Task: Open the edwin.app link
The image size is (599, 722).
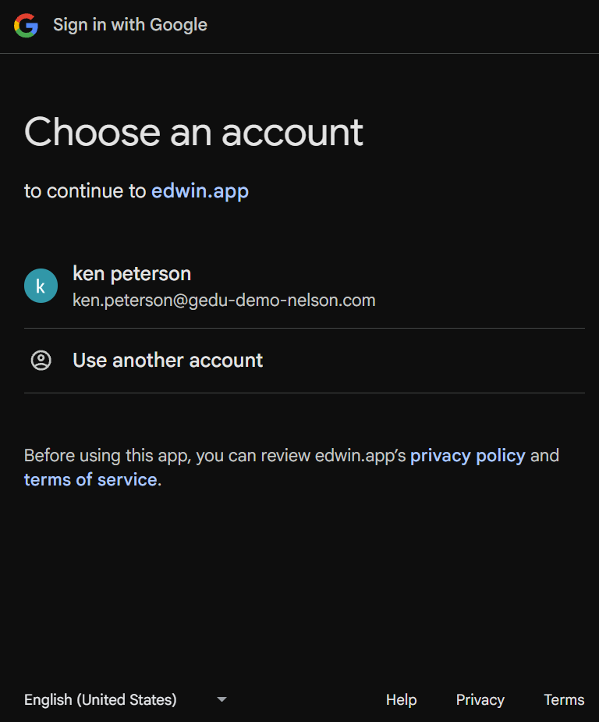Action: (200, 191)
